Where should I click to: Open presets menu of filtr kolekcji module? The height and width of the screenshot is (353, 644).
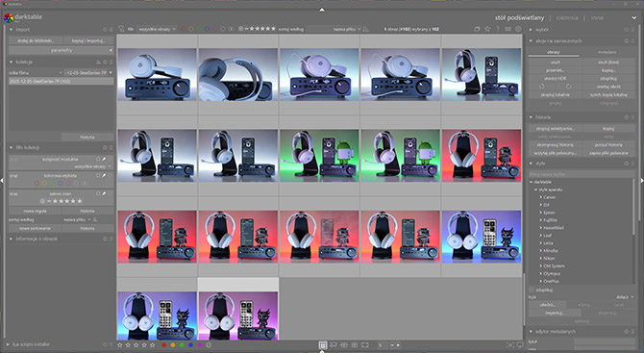click(x=111, y=147)
